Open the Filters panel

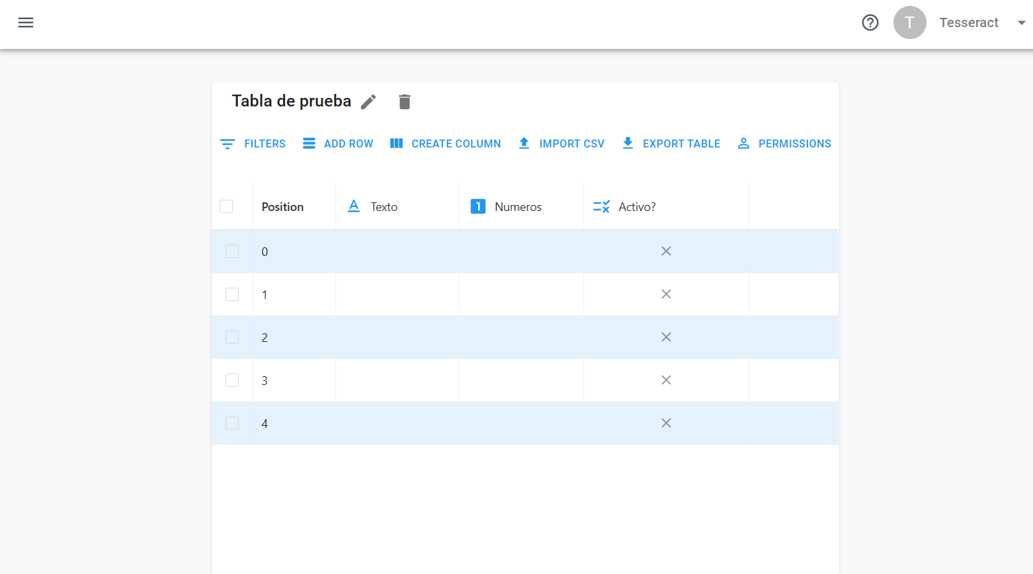(x=253, y=143)
